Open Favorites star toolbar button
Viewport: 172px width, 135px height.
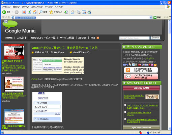coord(56,12)
